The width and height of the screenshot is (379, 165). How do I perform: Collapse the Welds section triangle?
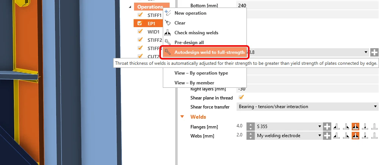point(182,117)
